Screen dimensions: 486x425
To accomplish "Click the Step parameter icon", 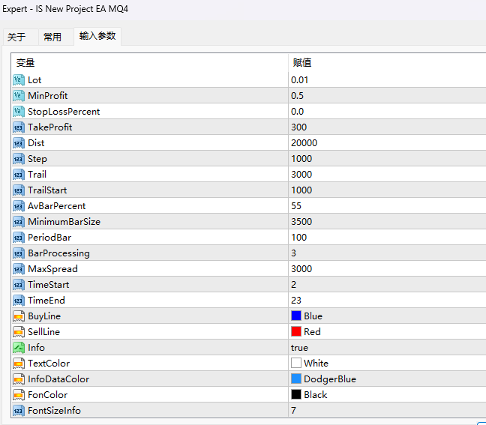I will tap(19, 159).
